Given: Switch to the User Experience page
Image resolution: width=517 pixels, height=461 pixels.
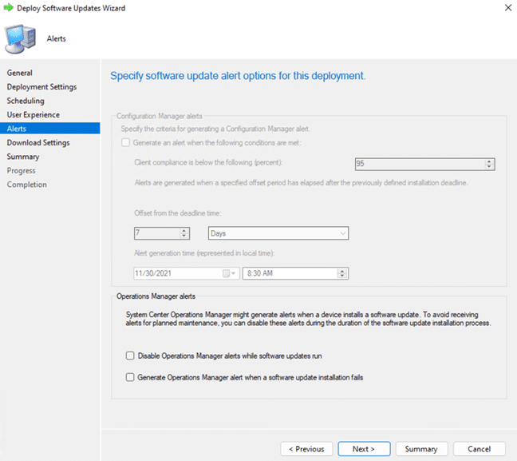Looking at the screenshot, I should pos(34,115).
